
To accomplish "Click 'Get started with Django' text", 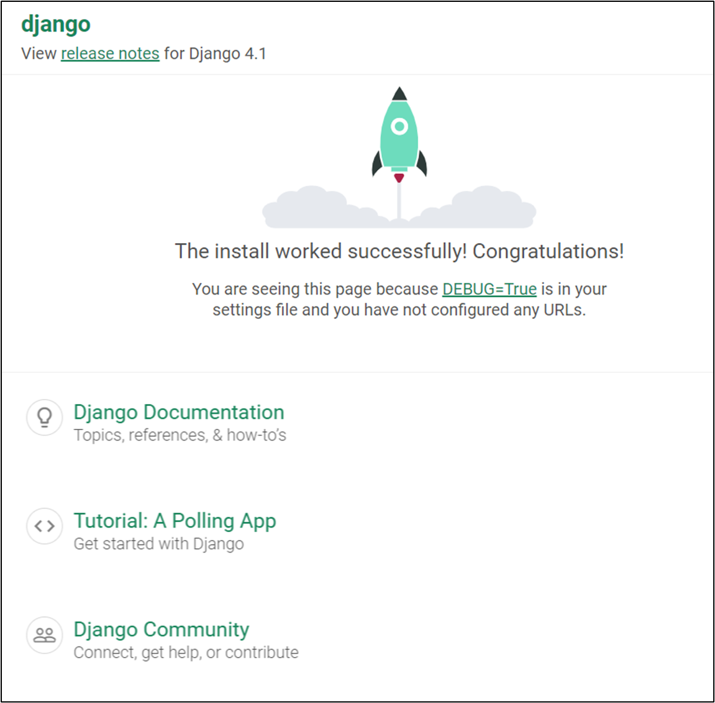I will coord(158,544).
